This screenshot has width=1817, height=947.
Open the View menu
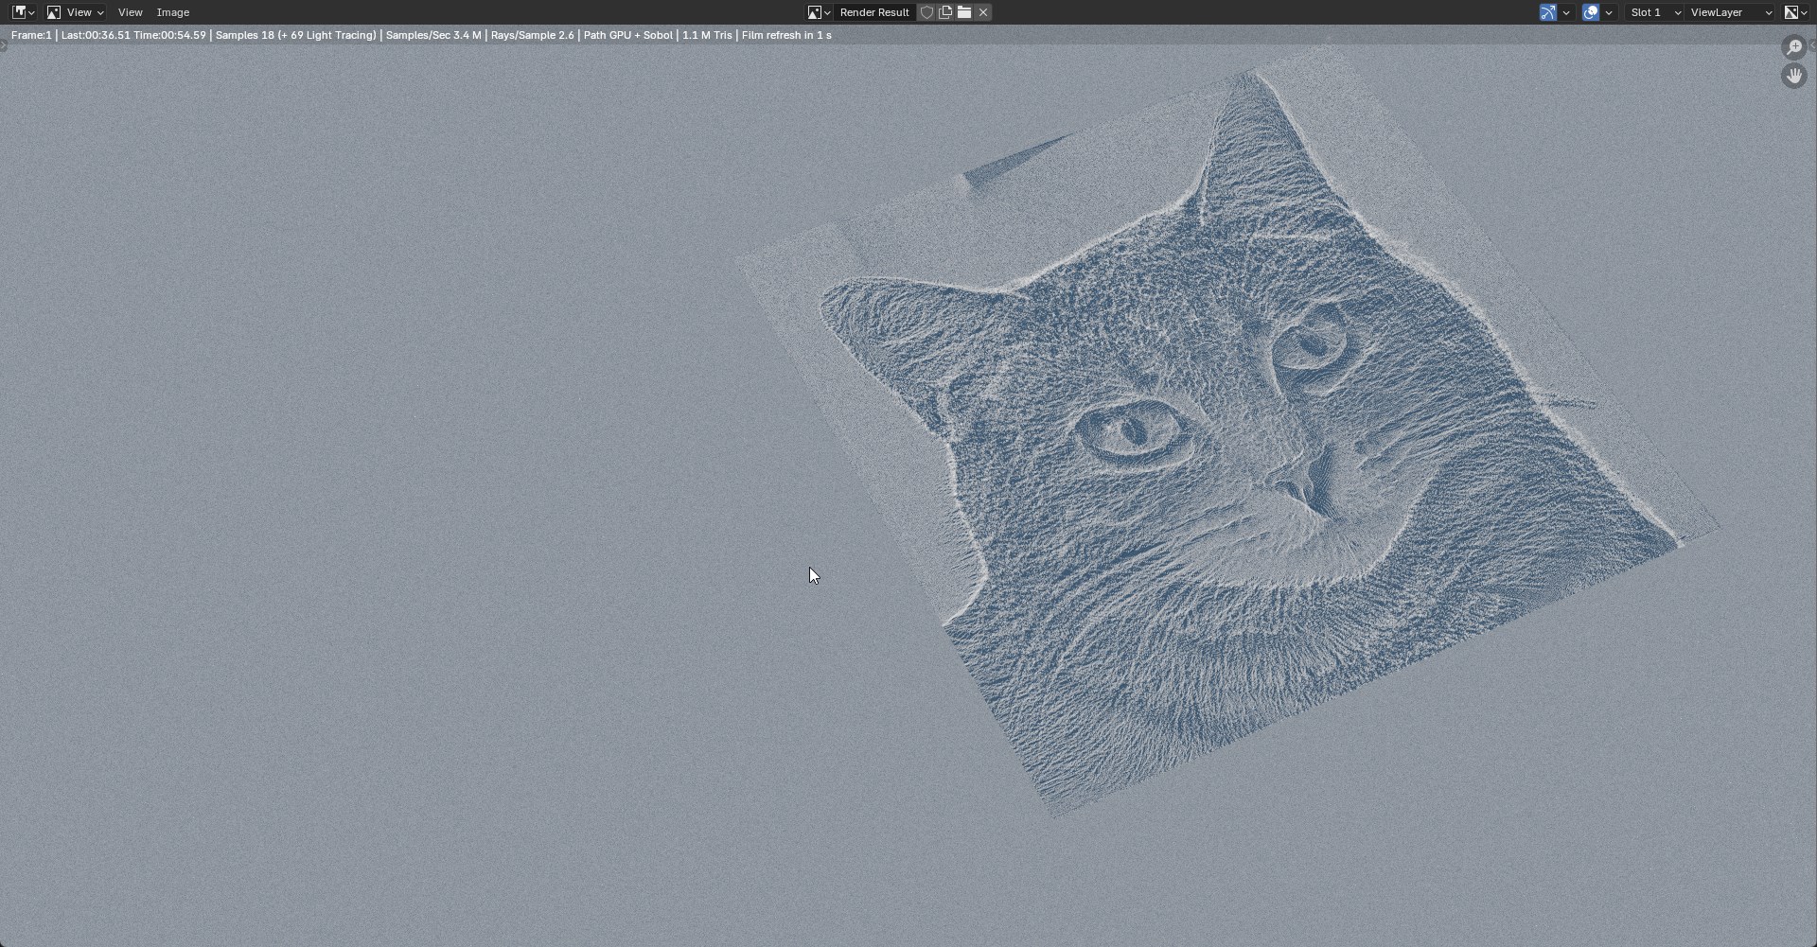[x=130, y=12]
